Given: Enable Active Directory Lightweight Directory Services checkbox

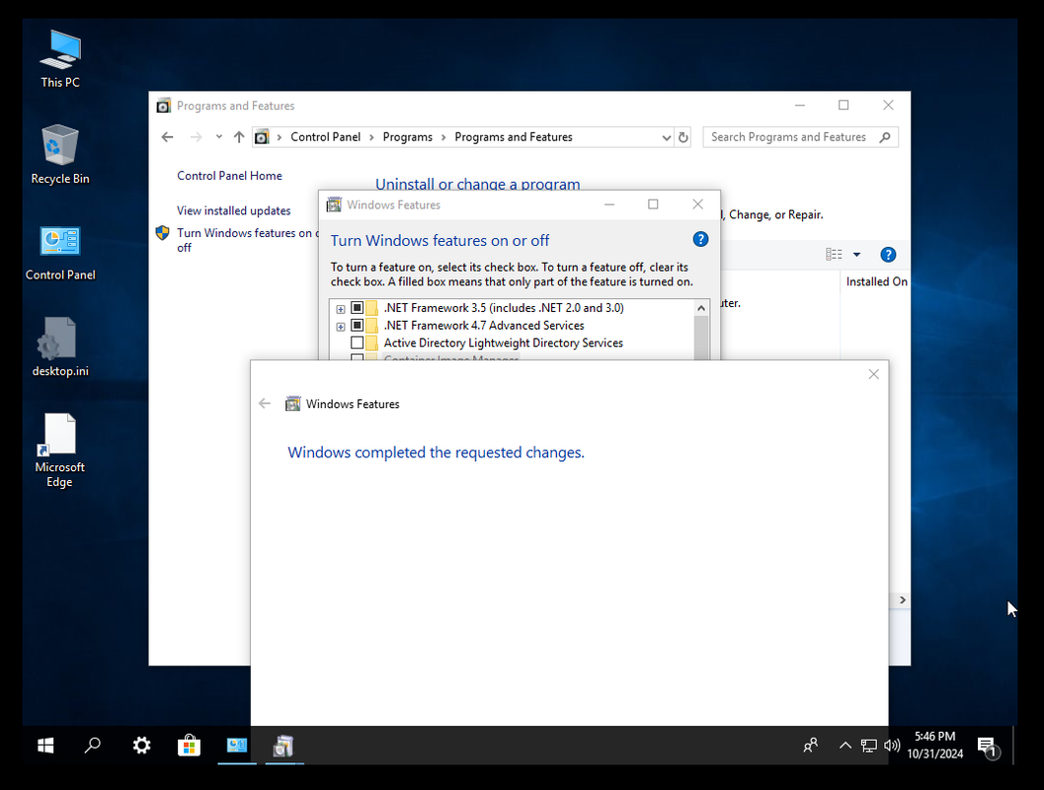Looking at the screenshot, I should [357, 343].
